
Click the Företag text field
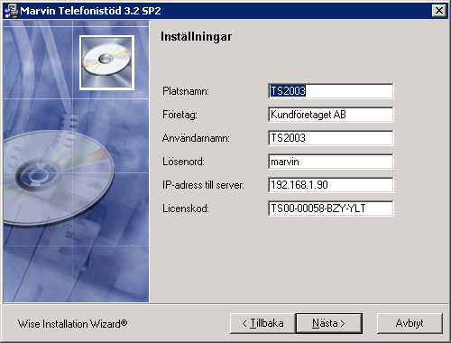pos(330,115)
